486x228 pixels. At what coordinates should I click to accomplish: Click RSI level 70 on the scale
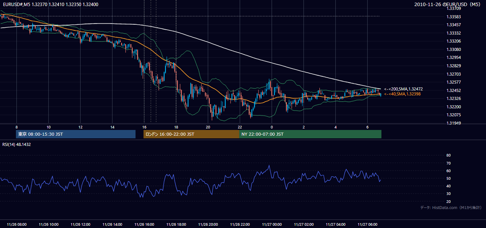[448, 163]
